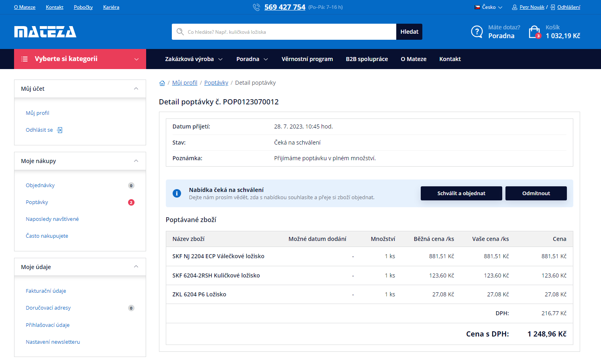Collapse the Moje údaje section
The width and height of the screenshot is (601, 361).
pyautogui.click(x=136, y=267)
